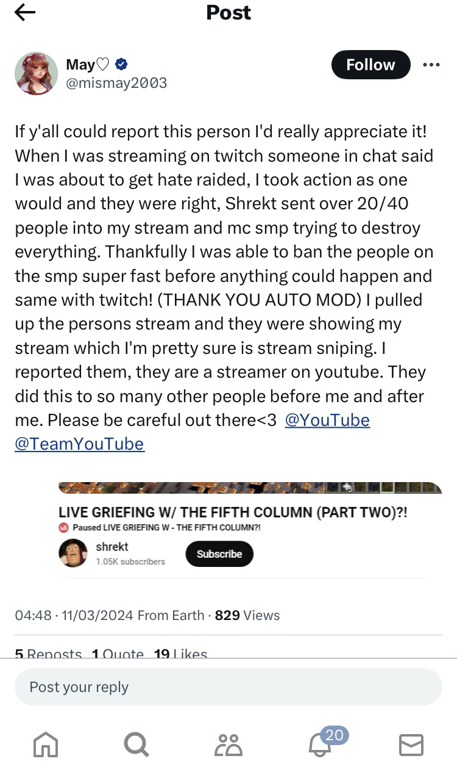Screen dimensions: 457x775
Task: Go to the Home tab
Action: tap(46, 744)
